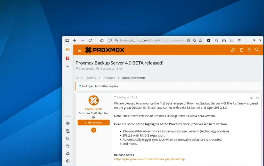Click the clipboard icon in the Proxmox header
The image size is (264, 166).
(241, 50)
